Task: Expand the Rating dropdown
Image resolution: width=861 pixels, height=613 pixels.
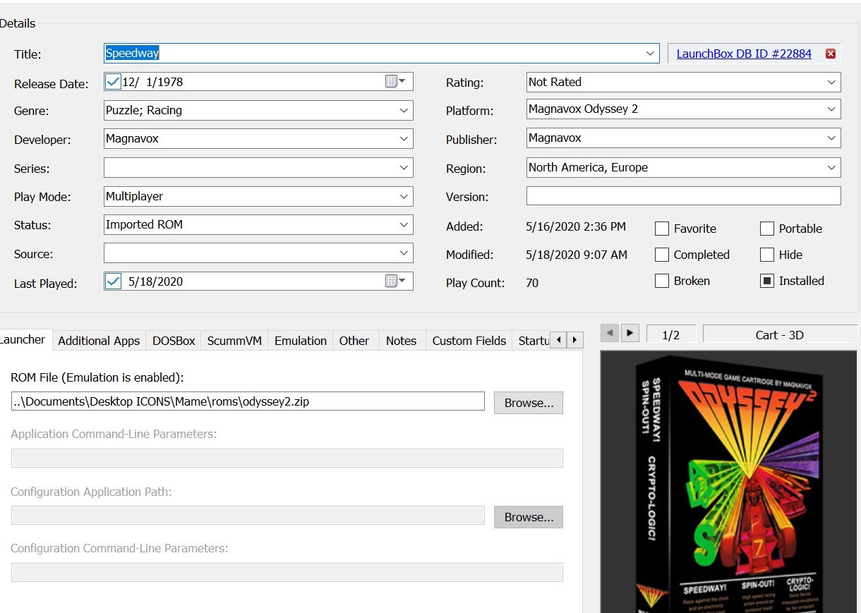Action: [831, 83]
